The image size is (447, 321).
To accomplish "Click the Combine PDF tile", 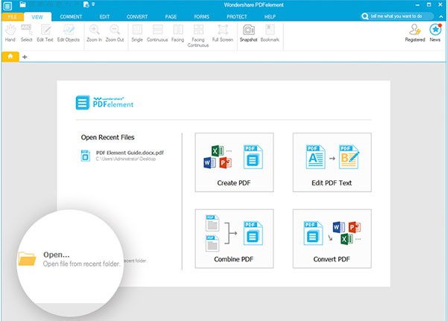I will pos(235,238).
